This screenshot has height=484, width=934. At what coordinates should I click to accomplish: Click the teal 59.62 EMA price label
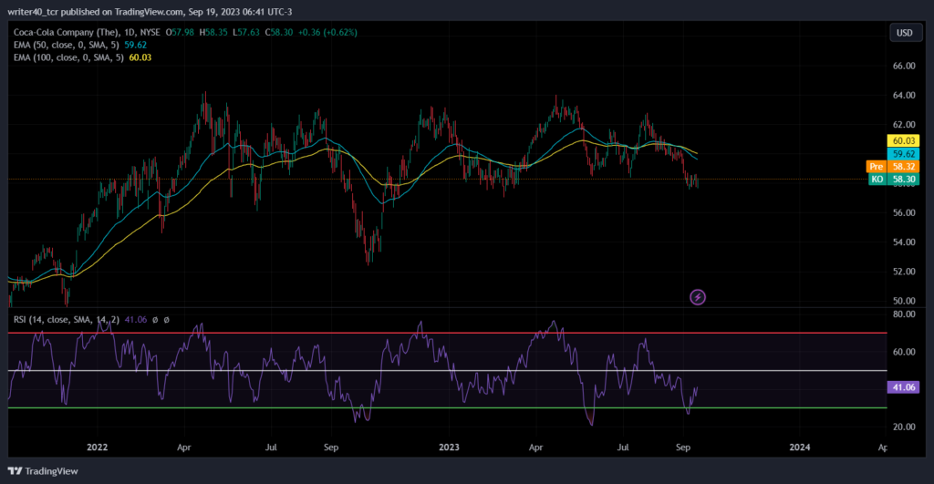tap(904, 154)
